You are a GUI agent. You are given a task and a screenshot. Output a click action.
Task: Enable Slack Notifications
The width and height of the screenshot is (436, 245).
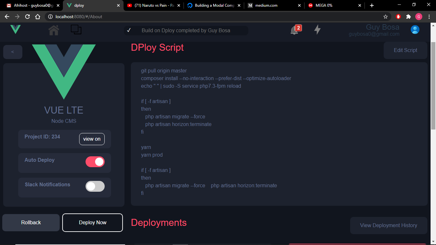coord(95,186)
